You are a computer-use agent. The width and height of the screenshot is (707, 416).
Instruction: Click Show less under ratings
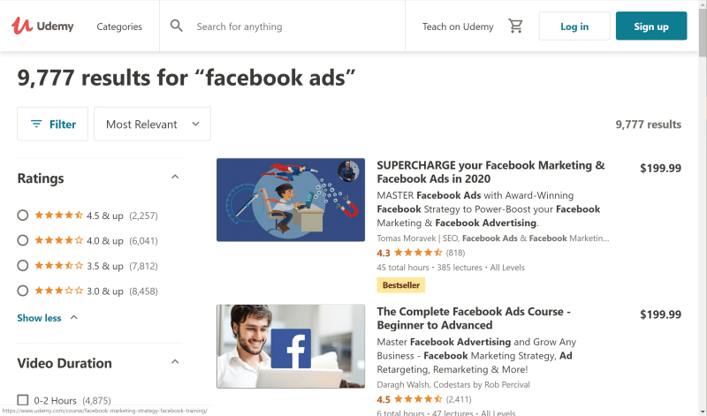click(39, 318)
